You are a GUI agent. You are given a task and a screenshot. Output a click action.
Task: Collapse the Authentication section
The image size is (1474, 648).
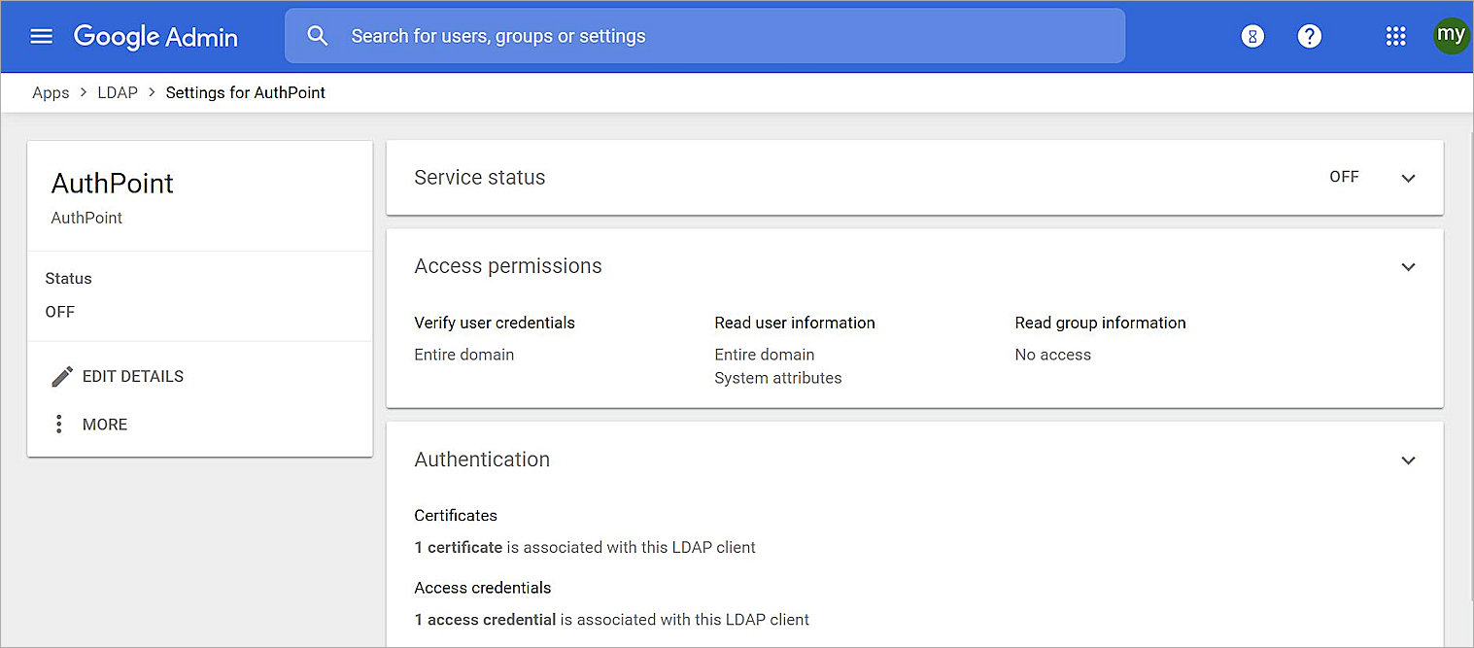(1408, 460)
